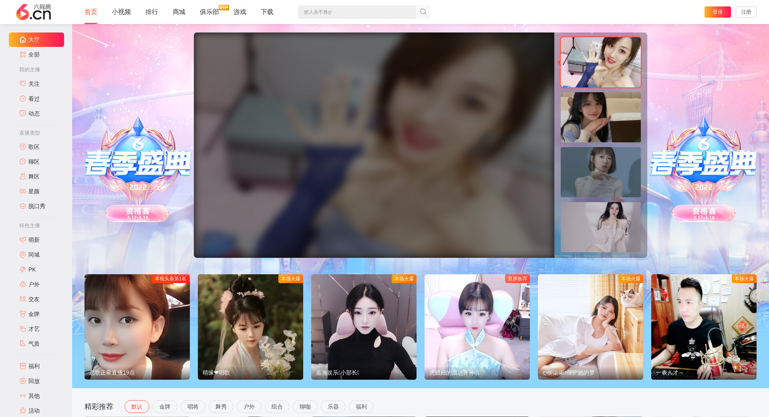This screenshot has height=417, width=769.
Task: Click the 同城 location pin icon
Action: coord(23,255)
